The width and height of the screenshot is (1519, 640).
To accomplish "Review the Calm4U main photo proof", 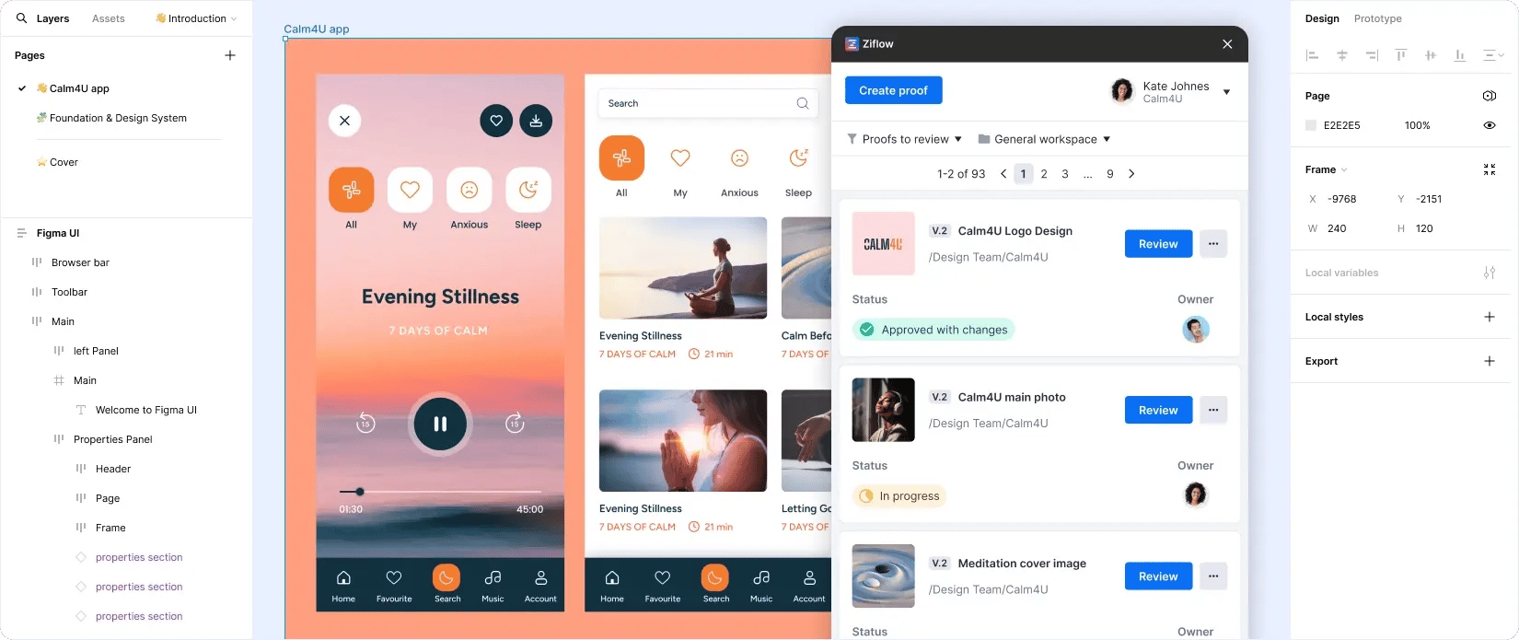I will pyautogui.click(x=1158, y=410).
